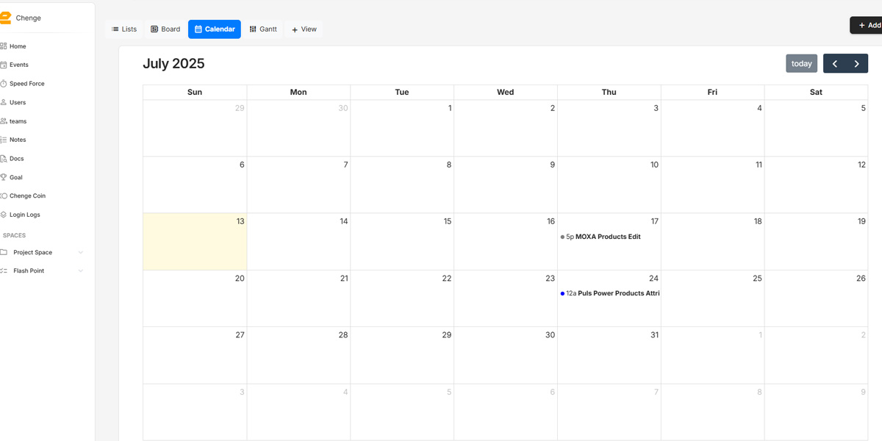Click the Sat column header
This screenshot has height=441, width=882.
816,92
